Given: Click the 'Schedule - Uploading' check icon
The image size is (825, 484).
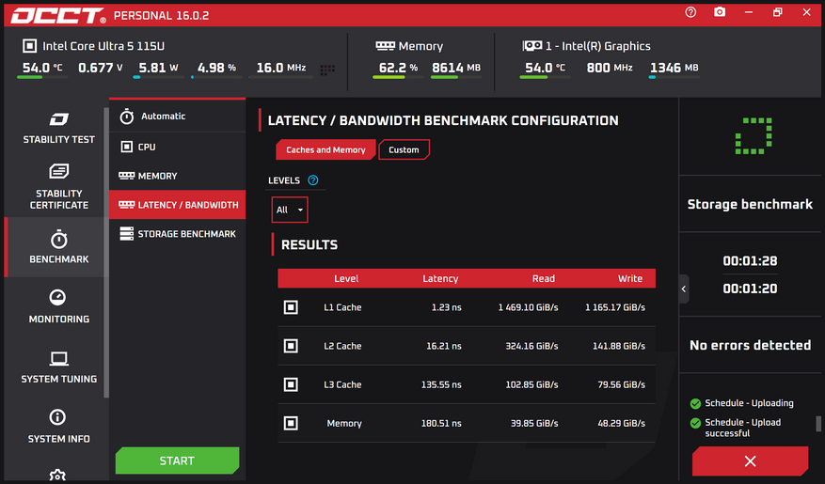Looking at the screenshot, I should pyautogui.click(x=695, y=403).
